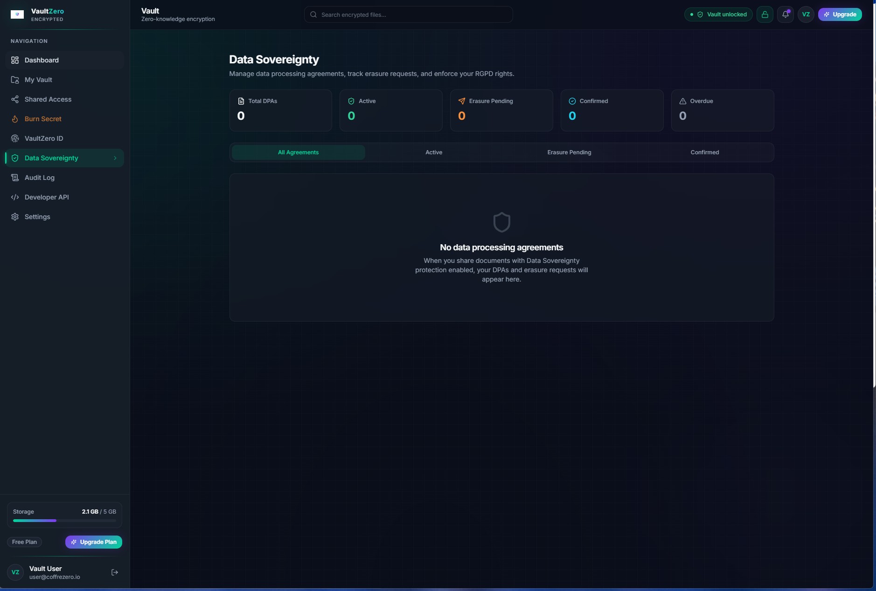Click the Upgrade button in header
The width and height of the screenshot is (876, 591).
point(840,14)
